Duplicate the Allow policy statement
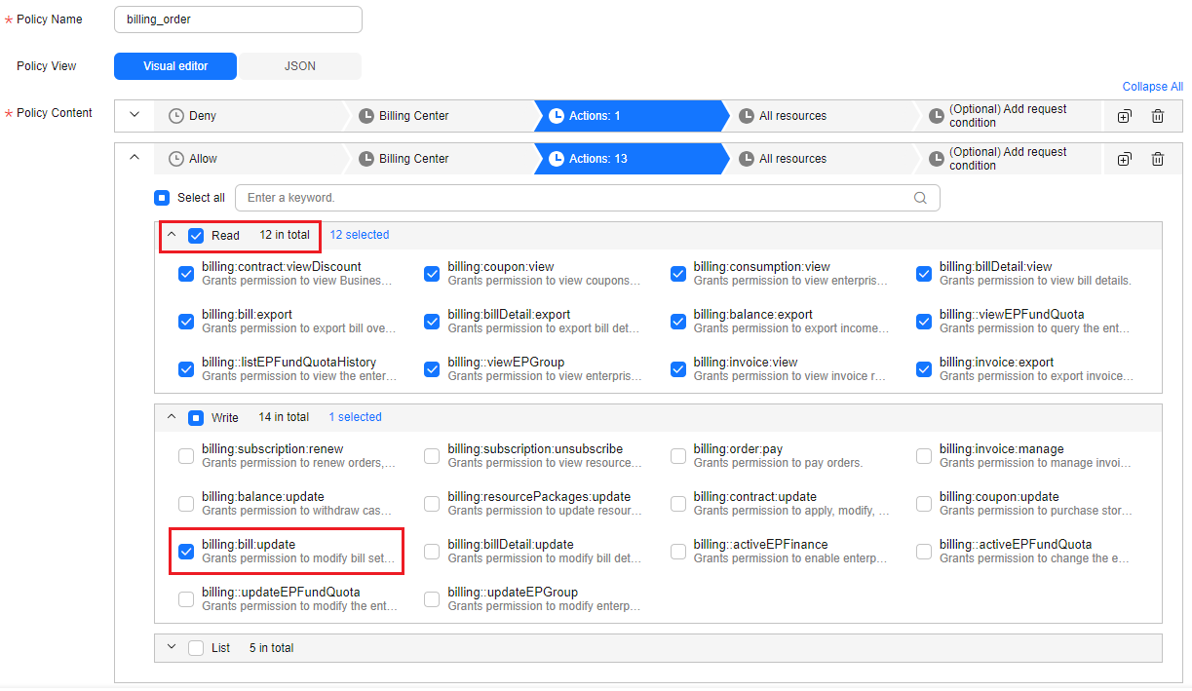1192x691 pixels. 1124,159
